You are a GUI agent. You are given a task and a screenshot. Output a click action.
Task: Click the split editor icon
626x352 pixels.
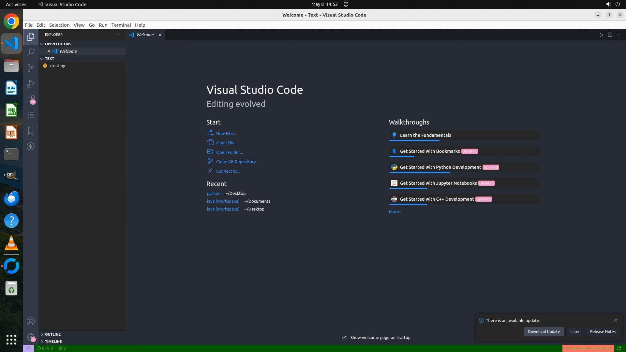pyautogui.click(x=610, y=35)
